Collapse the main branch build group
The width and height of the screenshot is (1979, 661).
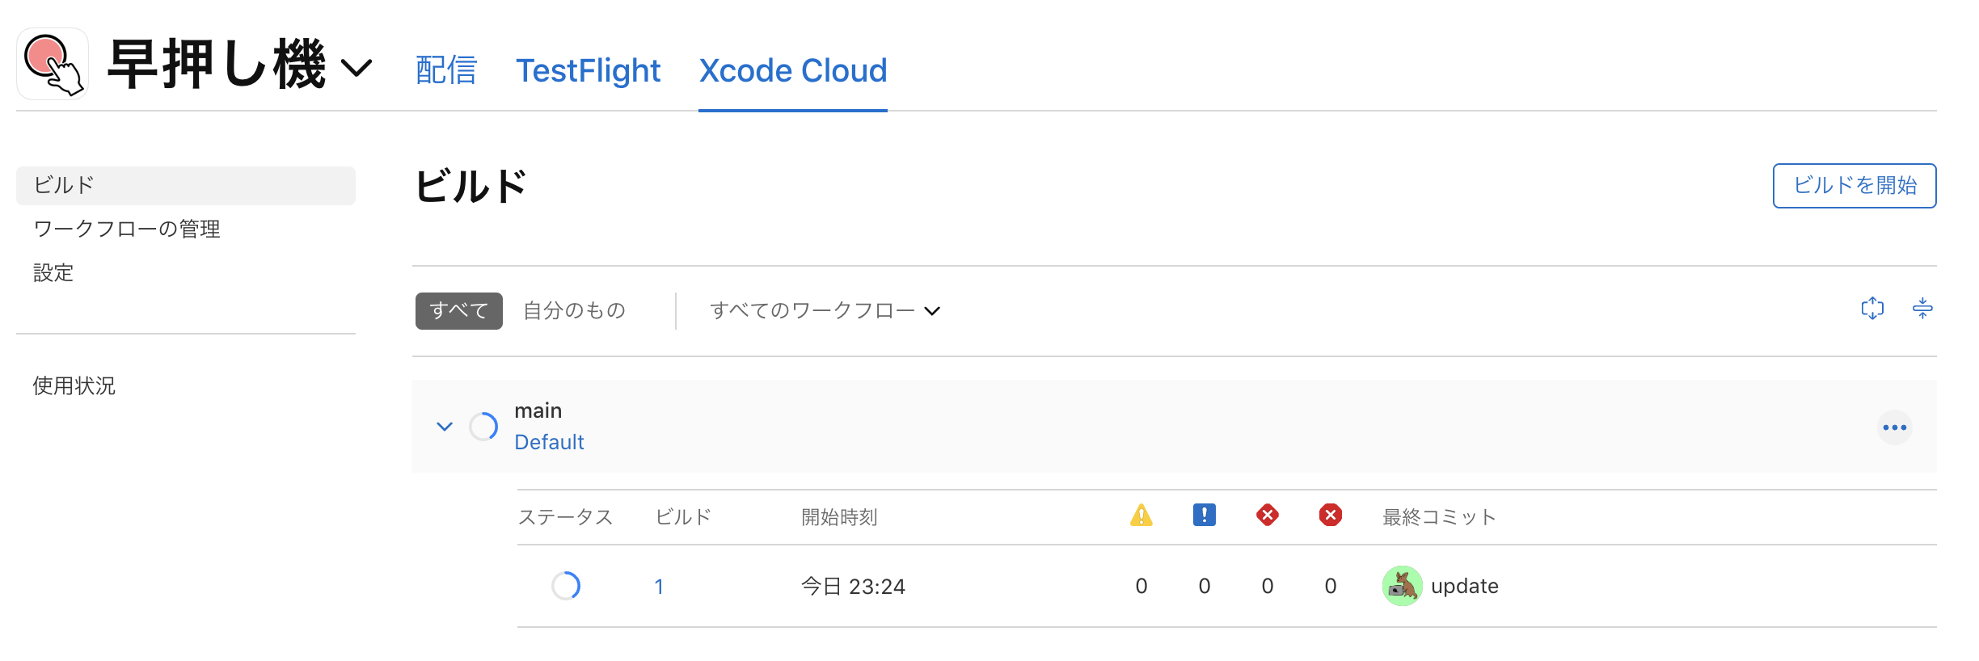[445, 427]
